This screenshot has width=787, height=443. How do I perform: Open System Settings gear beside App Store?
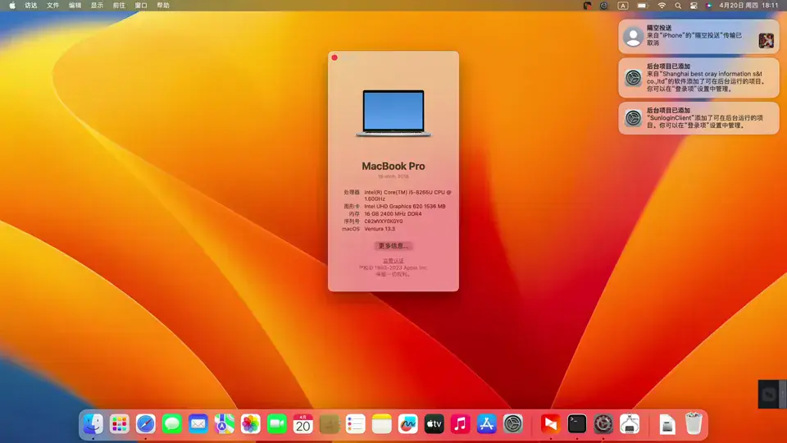513,424
